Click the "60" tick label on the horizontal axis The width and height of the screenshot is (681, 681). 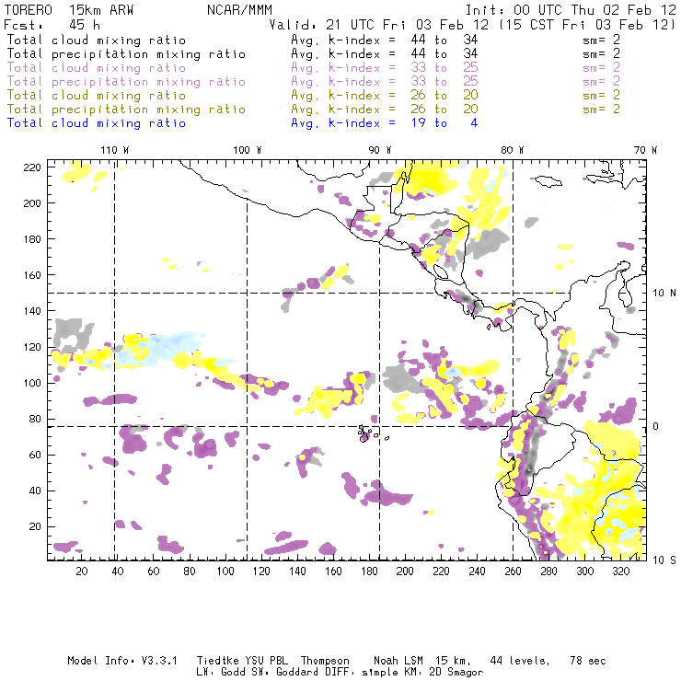(154, 571)
